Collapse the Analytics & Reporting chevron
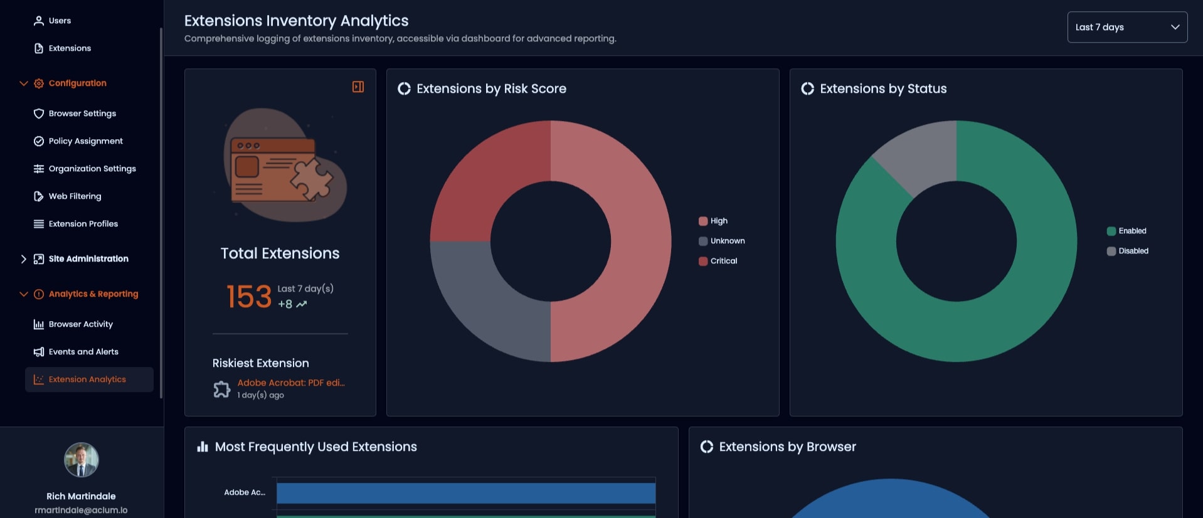Screen dimensions: 1203x518 pos(24,294)
